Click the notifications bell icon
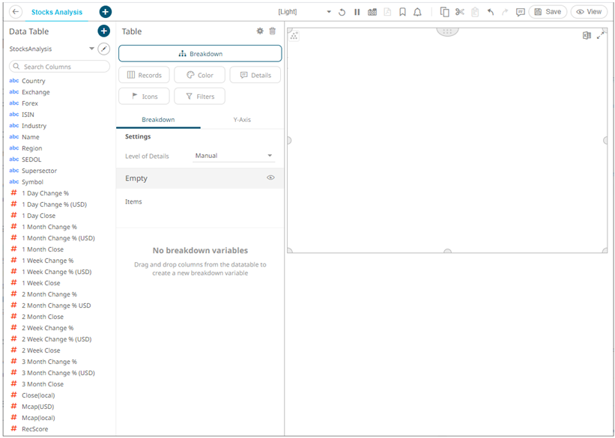Image resolution: width=615 pixels, height=438 pixels. coord(418,13)
